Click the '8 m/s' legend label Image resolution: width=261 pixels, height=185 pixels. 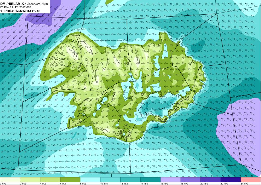click(84, 184)
